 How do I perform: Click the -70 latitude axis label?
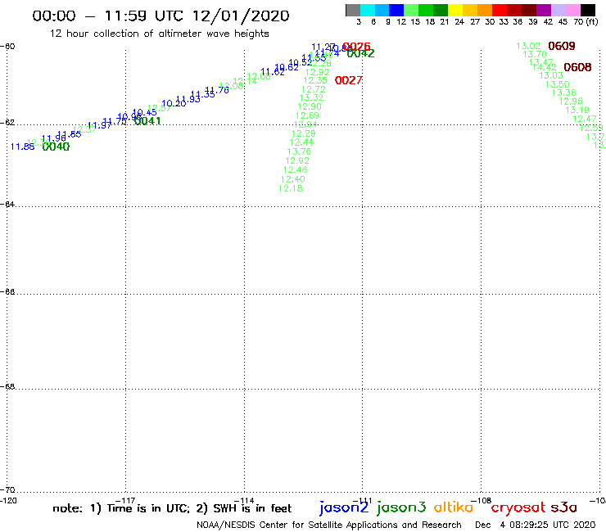point(7,490)
